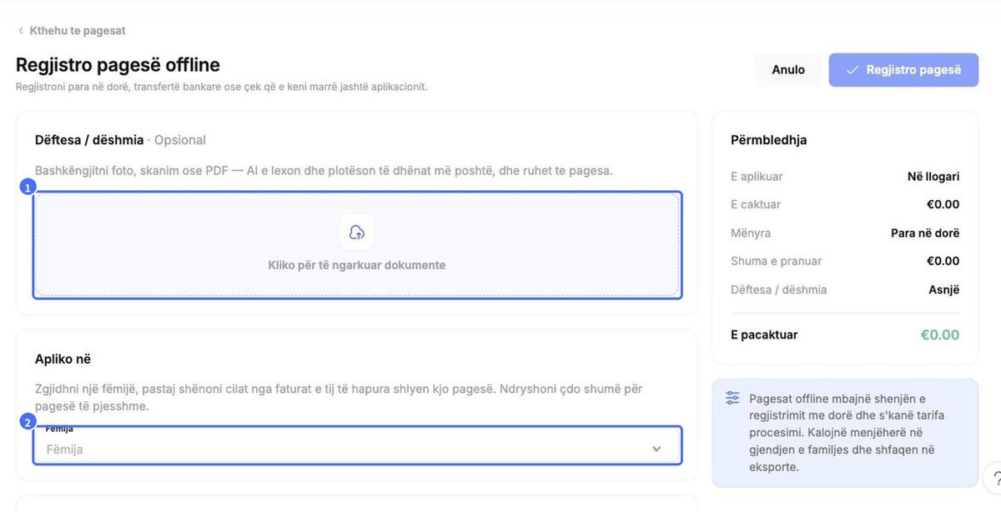The height and width of the screenshot is (512, 1001).
Task: Click the cloud upload icon
Action: [x=357, y=232]
